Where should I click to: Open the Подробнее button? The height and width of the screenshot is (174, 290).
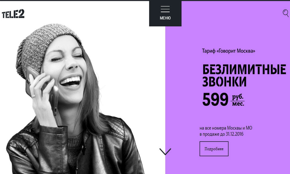[214, 149]
